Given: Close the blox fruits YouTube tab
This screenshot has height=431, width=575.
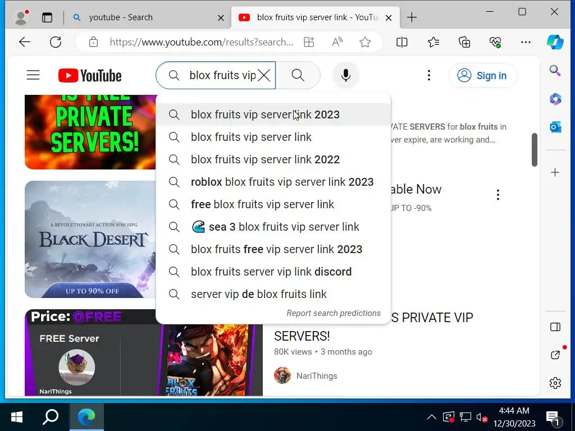Looking at the screenshot, I should 389,17.
